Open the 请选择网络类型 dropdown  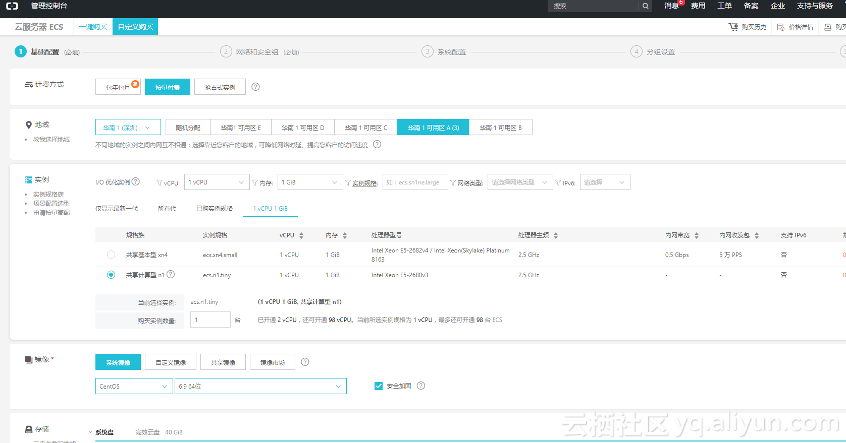pos(520,182)
